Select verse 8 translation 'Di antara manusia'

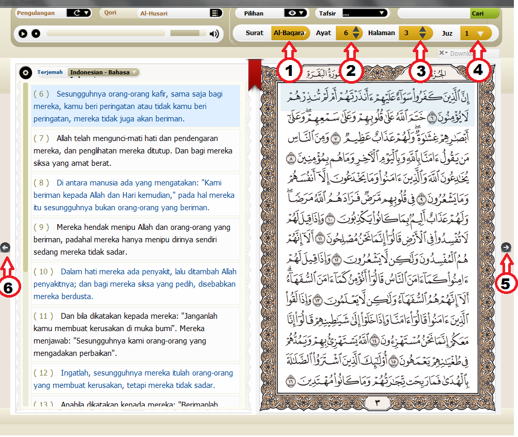pos(135,195)
